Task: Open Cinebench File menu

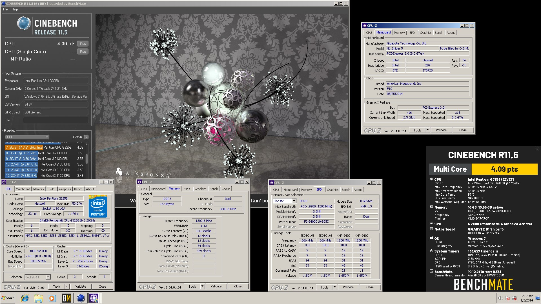Action: coord(5,9)
